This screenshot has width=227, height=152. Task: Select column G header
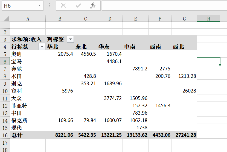click(184, 19)
